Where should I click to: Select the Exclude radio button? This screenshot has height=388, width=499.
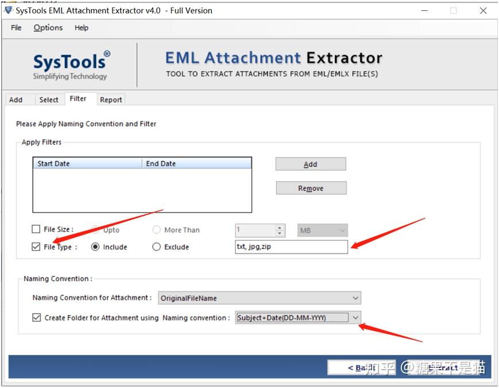tap(156, 247)
